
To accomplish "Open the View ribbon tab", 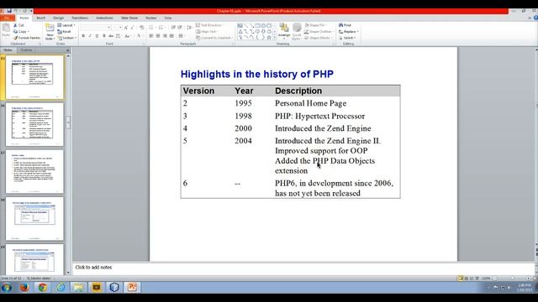I will tap(168, 18).
